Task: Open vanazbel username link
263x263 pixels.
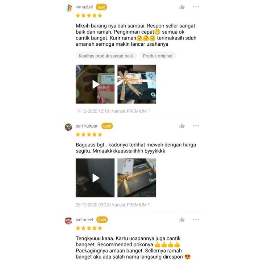Action: tap(84, 7)
